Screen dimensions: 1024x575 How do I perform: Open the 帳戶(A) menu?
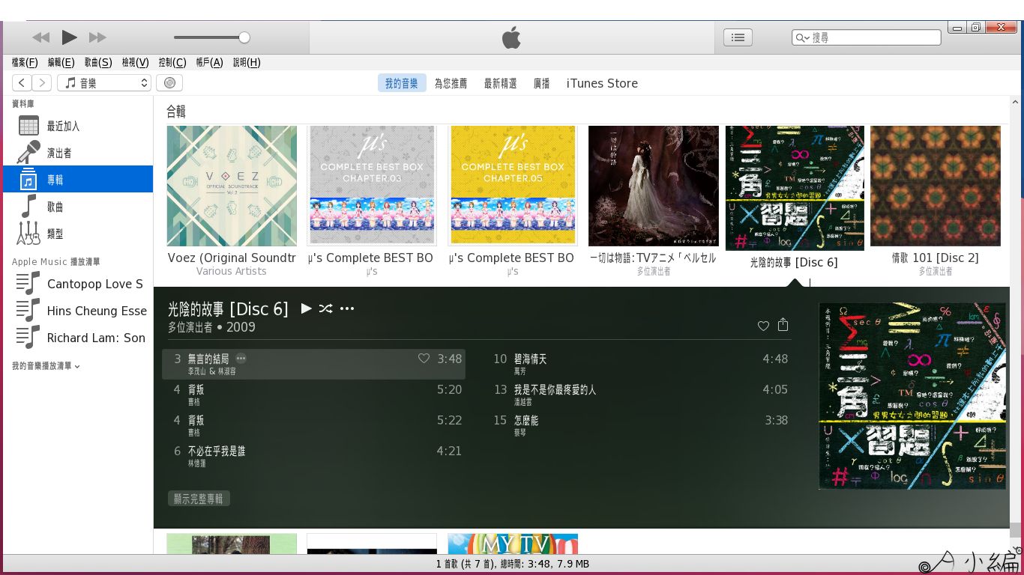209,63
